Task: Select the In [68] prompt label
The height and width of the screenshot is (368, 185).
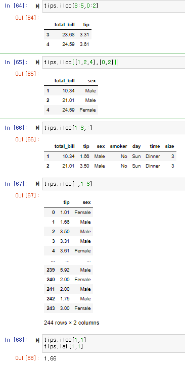Action: [16, 340]
